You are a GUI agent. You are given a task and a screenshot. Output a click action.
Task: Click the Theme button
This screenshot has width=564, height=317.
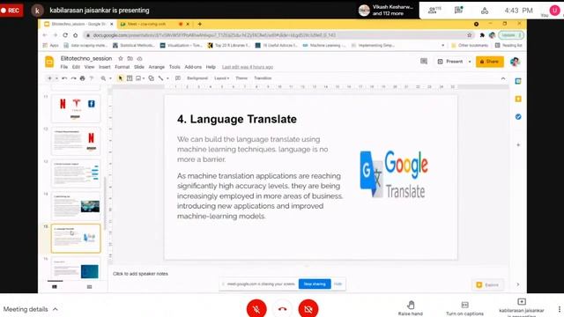[241, 78]
